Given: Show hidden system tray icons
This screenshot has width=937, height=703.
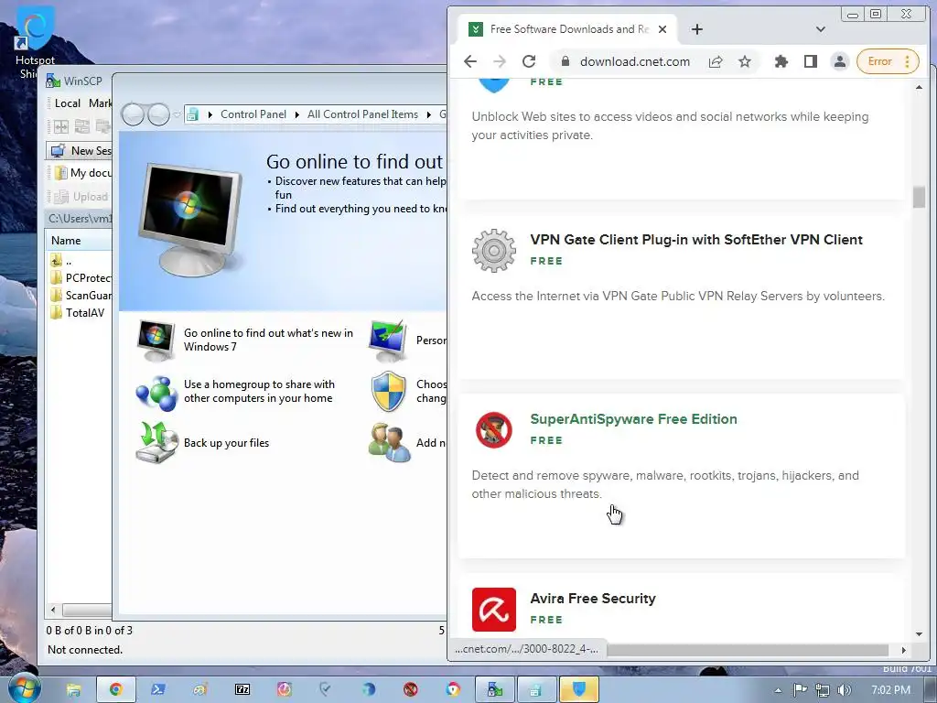Looking at the screenshot, I should coord(778,690).
